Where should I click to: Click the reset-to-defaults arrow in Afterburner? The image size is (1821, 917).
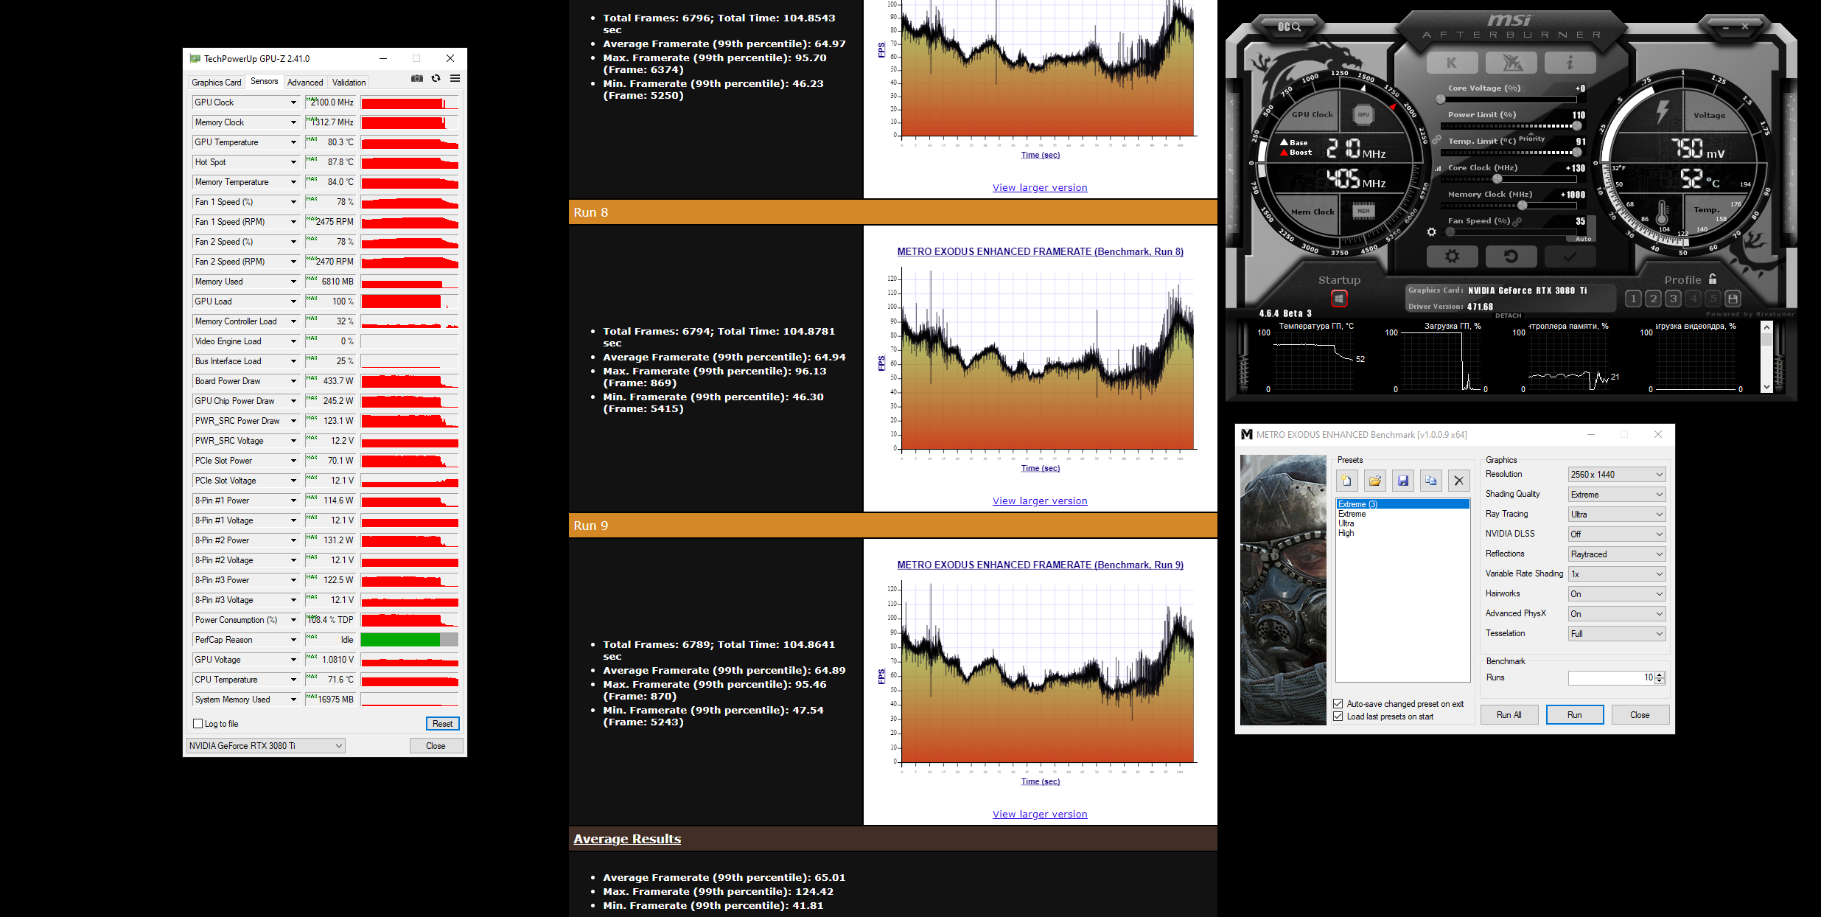click(x=1510, y=256)
